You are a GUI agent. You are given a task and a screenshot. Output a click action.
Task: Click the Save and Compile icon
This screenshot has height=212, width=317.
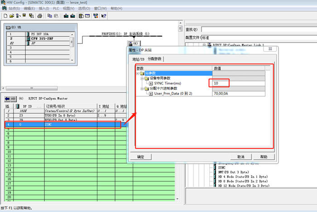click(31, 16)
